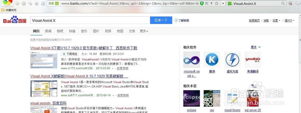Click the 酷狗 K icon
Screen dimensions: 301x113
(212, 60)
